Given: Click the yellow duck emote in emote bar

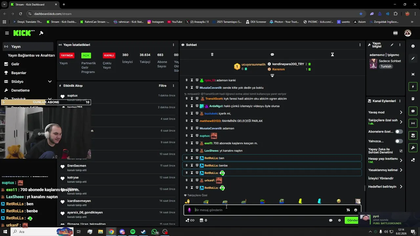Looking at the screenshot, I should point(301,201).
